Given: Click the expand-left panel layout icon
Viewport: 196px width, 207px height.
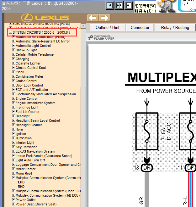Looking at the screenshot, I should point(129,5).
